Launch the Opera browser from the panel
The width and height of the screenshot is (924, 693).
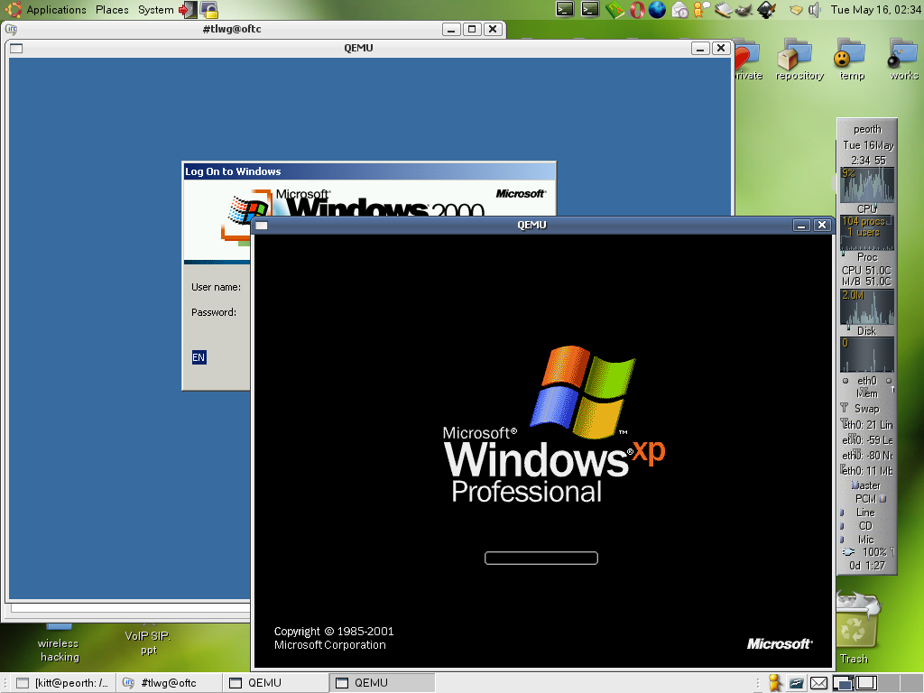pos(636,9)
